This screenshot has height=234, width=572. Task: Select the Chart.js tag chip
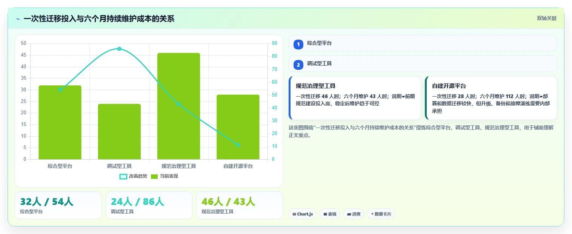pyautogui.click(x=303, y=214)
